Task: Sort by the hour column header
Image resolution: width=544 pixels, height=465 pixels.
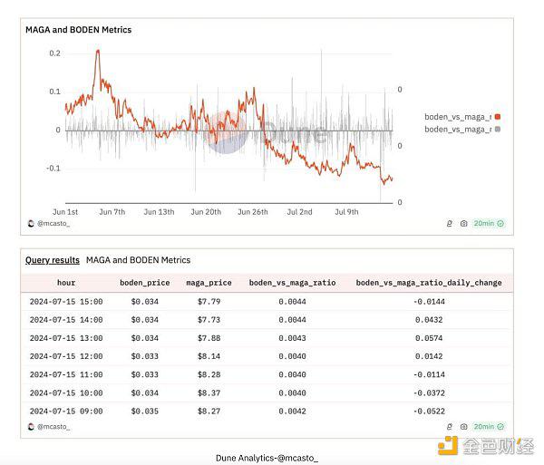Action: point(66,283)
